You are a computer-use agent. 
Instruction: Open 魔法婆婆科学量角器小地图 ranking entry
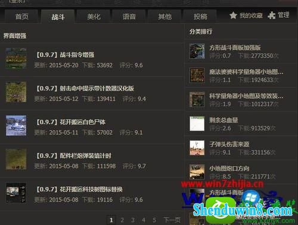click(x=246, y=71)
